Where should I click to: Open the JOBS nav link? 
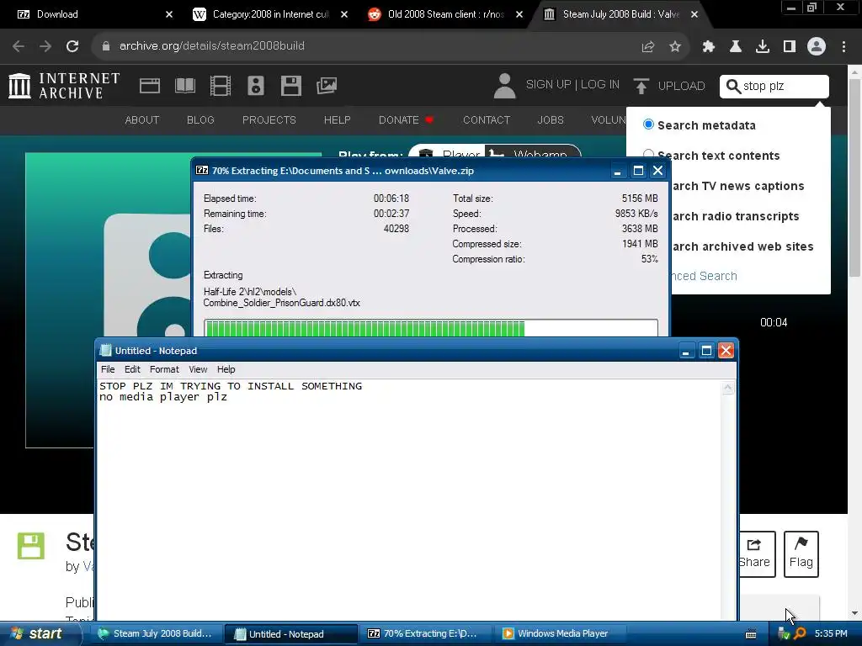(x=551, y=119)
